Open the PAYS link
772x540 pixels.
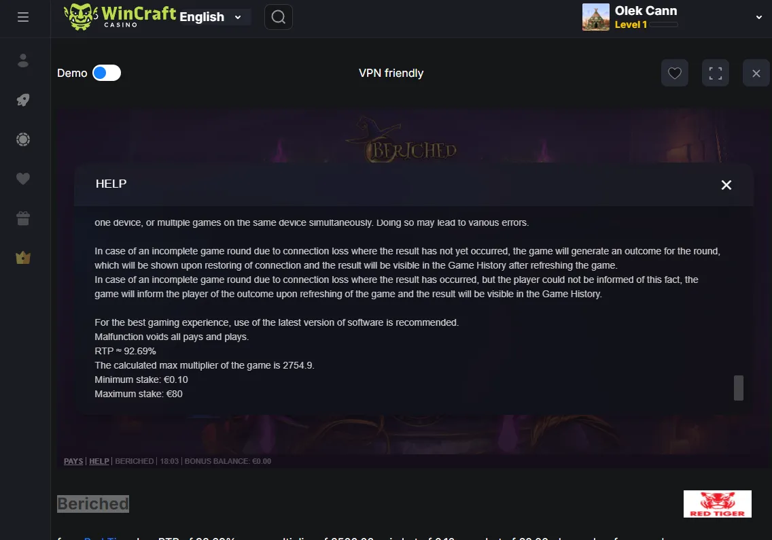[x=73, y=461]
